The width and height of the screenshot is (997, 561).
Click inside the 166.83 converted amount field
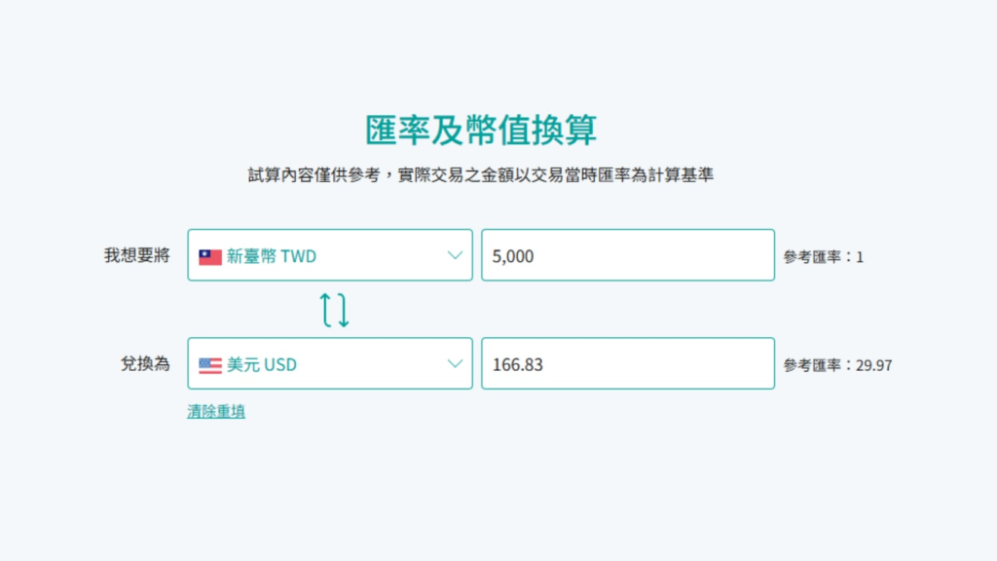point(627,363)
